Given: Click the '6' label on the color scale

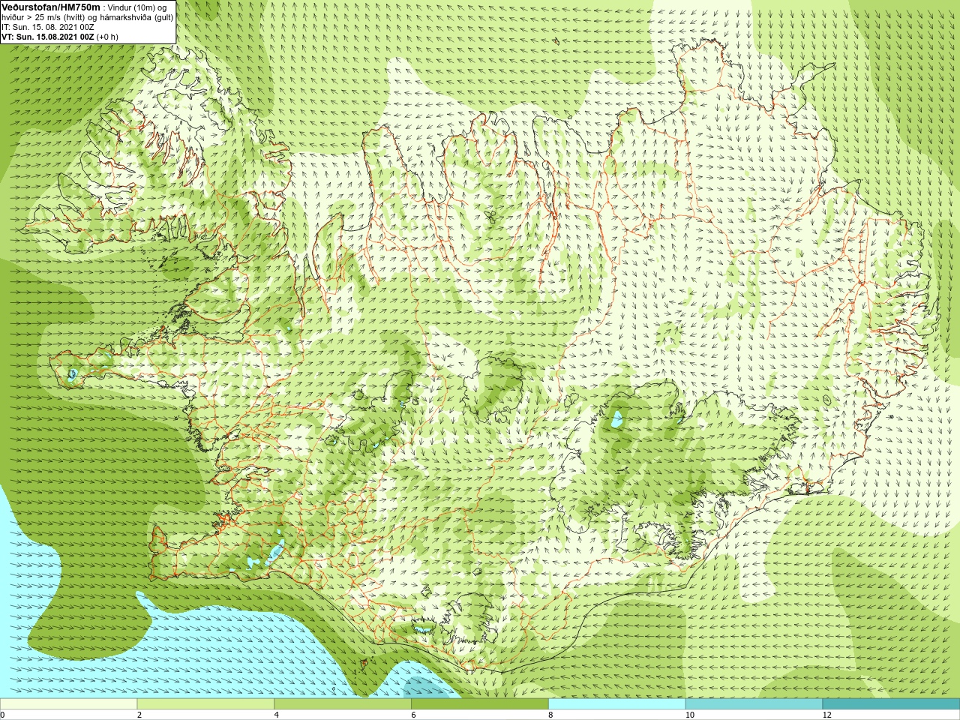Looking at the screenshot, I should tap(414, 715).
